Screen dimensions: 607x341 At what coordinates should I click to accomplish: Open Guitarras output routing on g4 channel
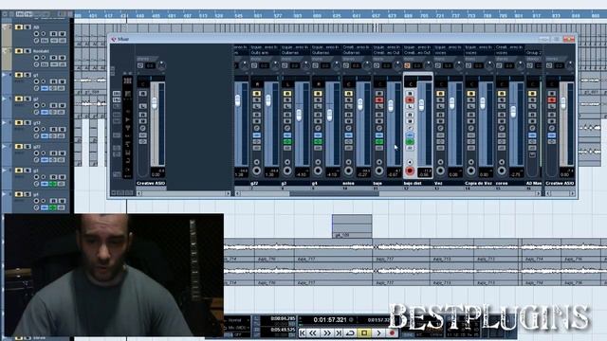pos(325,52)
